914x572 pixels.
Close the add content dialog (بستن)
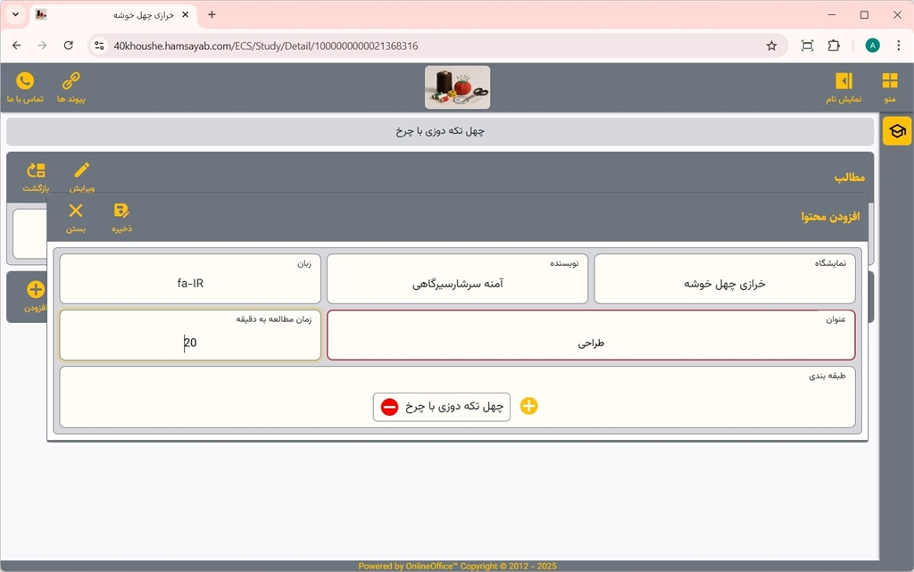click(76, 211)
